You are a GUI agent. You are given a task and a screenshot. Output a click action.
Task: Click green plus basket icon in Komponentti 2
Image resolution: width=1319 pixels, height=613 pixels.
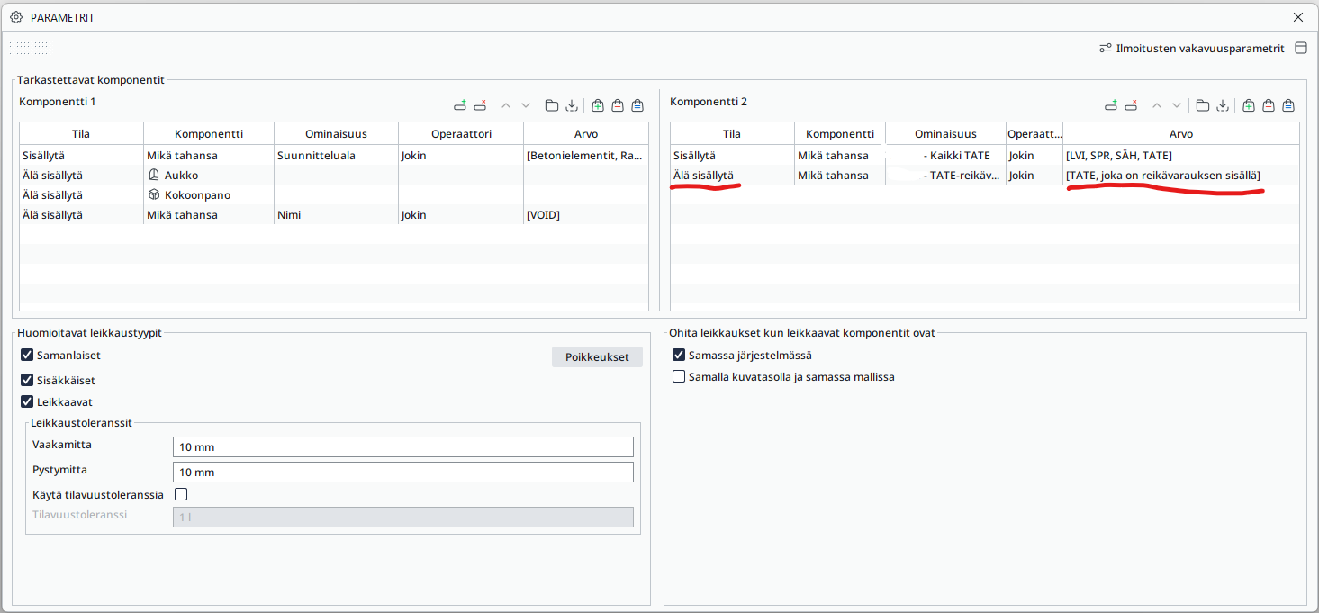point(1249,105)
